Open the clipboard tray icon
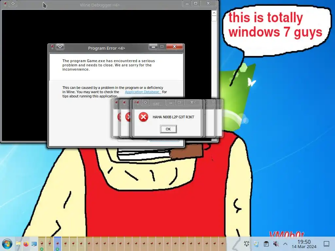Image resolution: width=335 pixels, height=251 pixels. [x=266, y=243]
